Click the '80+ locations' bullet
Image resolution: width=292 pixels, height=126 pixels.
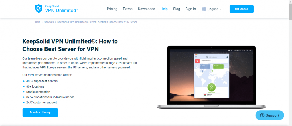35,87
